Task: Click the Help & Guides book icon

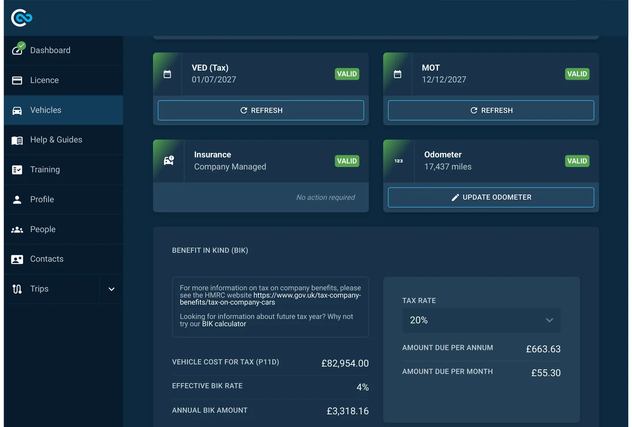Action: [x=17, y=140]
